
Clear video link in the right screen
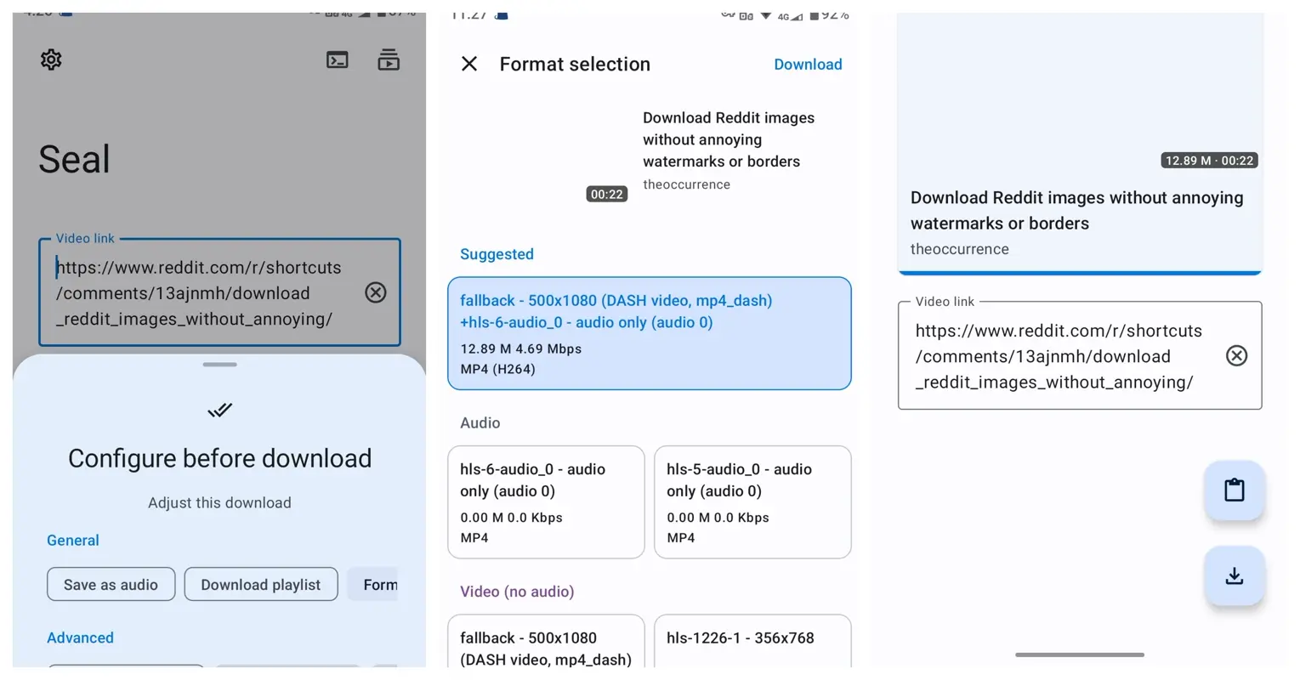click(x=1236, y=355)
